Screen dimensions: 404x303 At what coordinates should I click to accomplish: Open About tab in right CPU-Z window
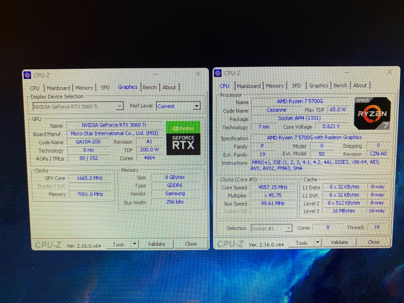click(x=360, y=85)
